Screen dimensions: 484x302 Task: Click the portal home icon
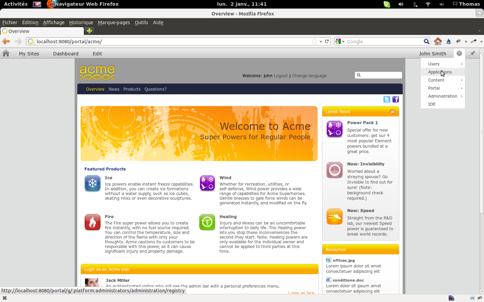(6, 53)
